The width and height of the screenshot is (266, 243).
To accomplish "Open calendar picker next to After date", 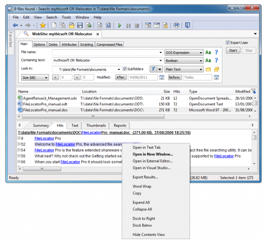I will (x=162, y=77).
